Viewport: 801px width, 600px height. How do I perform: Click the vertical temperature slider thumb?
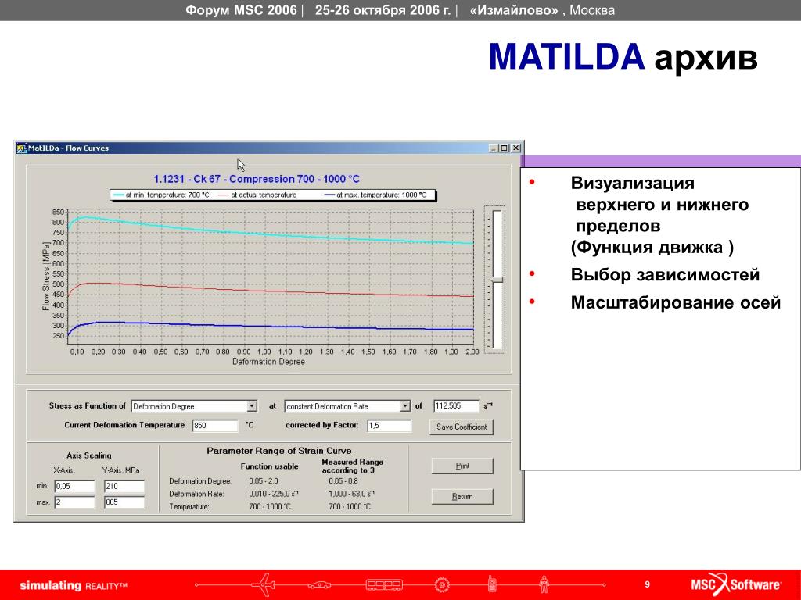(497, 280)
